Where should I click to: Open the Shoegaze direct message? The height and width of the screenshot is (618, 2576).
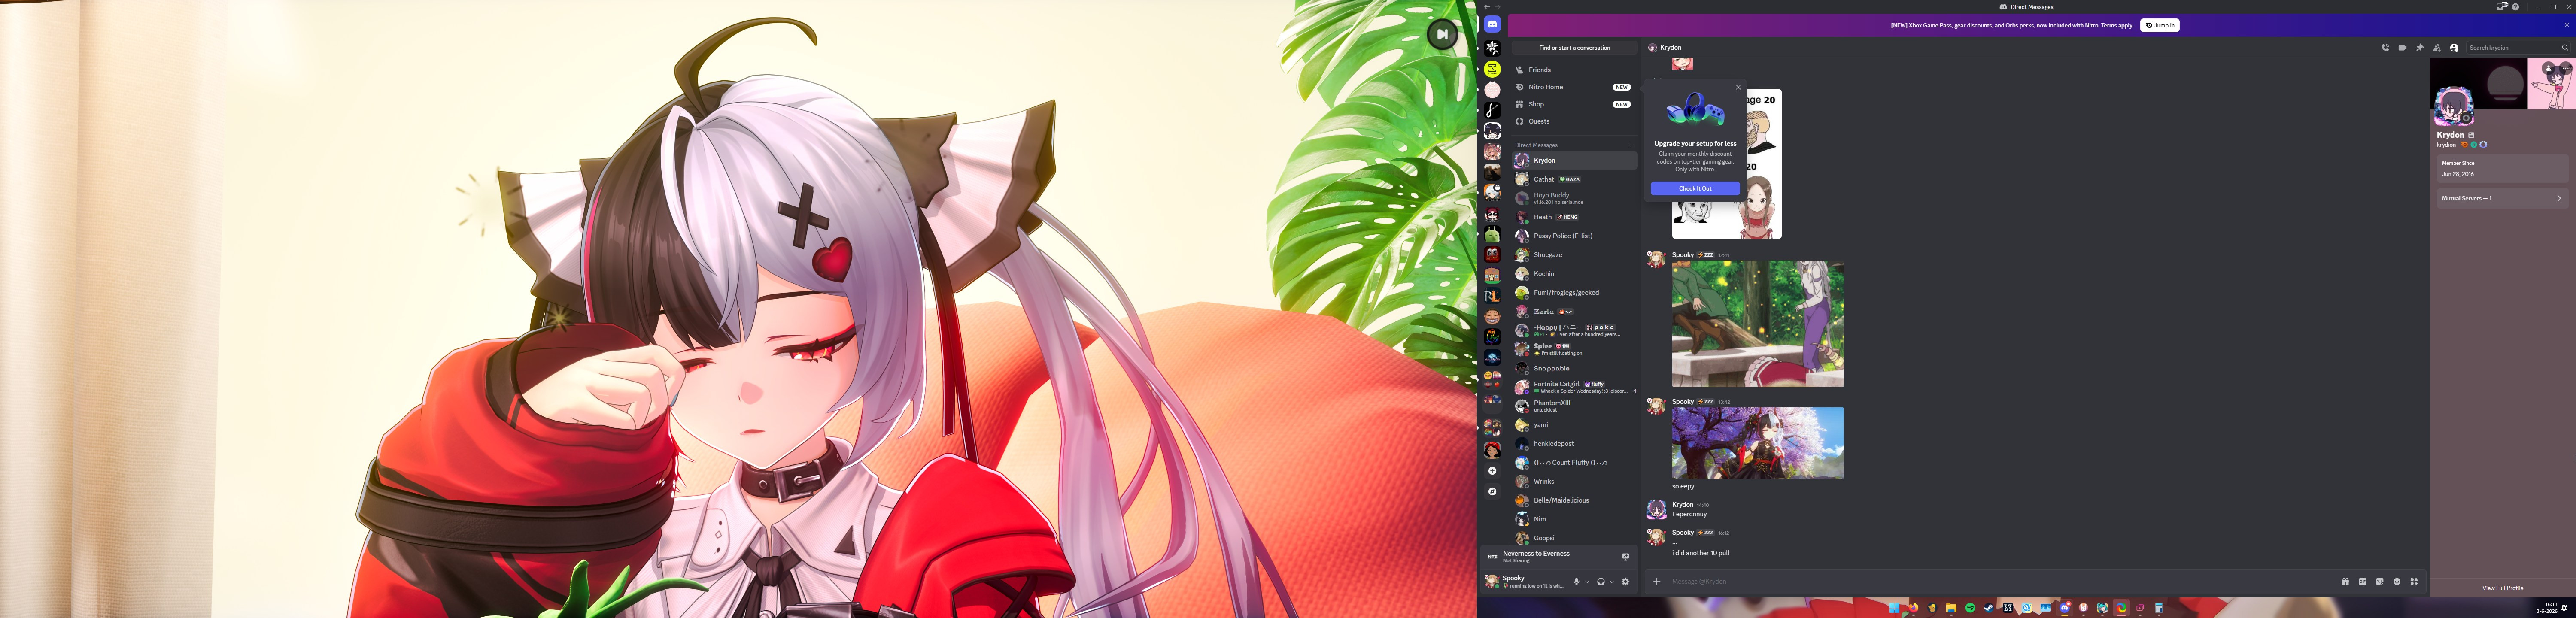coord(1574,255)
